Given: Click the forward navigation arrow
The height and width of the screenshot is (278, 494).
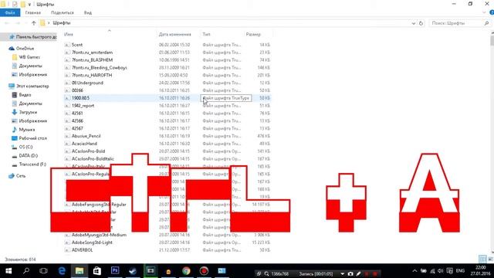Looking at the screenshot, I should 18,23.
